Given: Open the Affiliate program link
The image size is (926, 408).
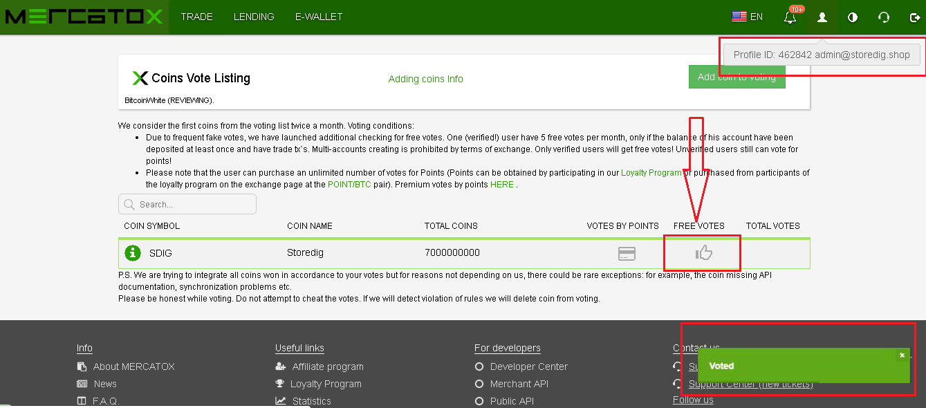Looking at the screenshot, I should coord(328,367).
